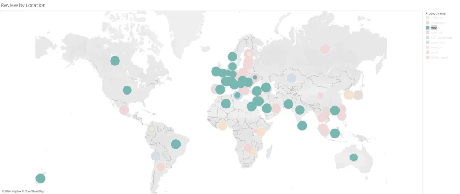
Task: Select the moz circle over Egypt
Action: (252, 106)
